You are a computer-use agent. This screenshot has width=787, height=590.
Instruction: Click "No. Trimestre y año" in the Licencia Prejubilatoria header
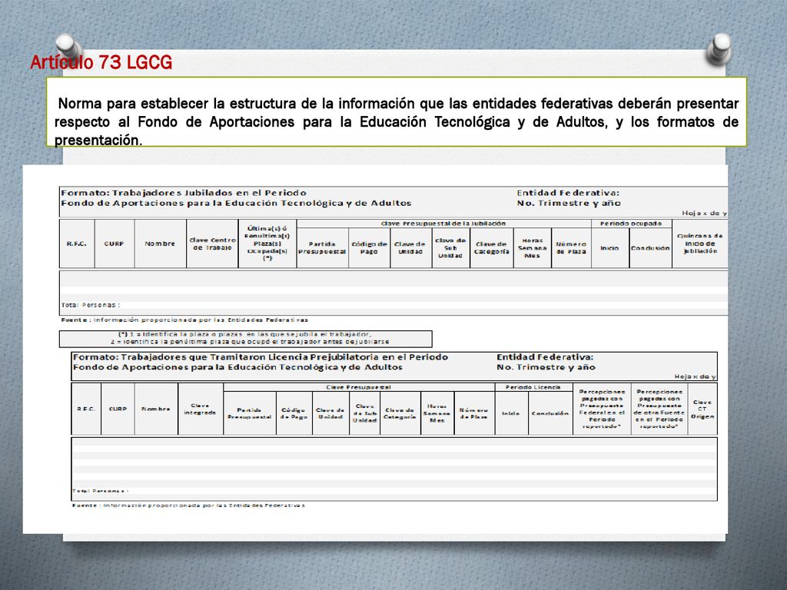(x=546, y=367)
